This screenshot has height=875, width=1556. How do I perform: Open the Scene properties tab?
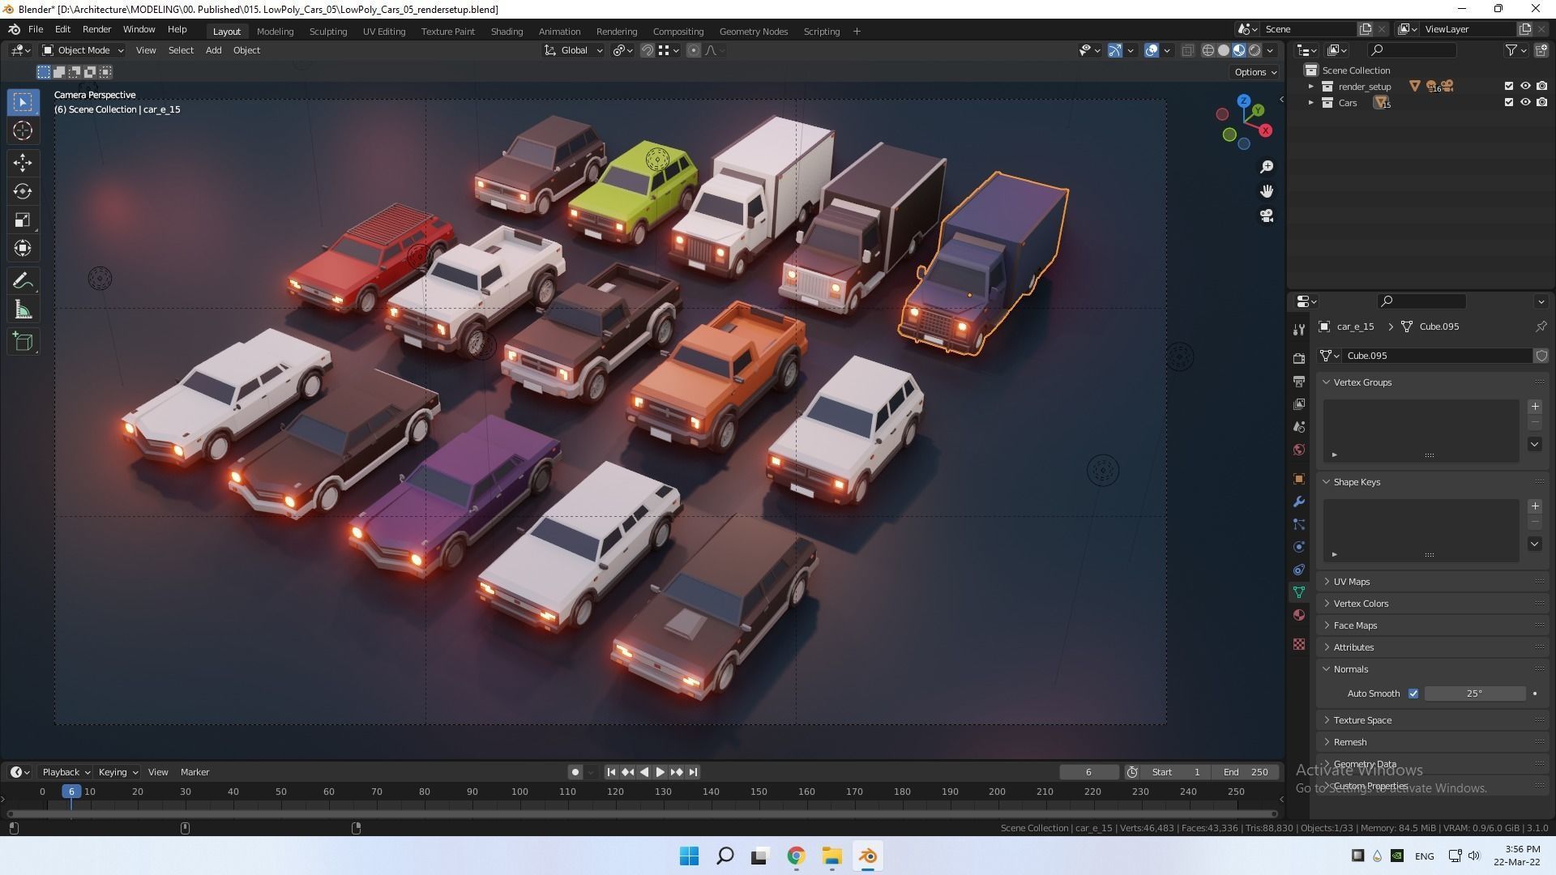click(x=1299, y=426)
